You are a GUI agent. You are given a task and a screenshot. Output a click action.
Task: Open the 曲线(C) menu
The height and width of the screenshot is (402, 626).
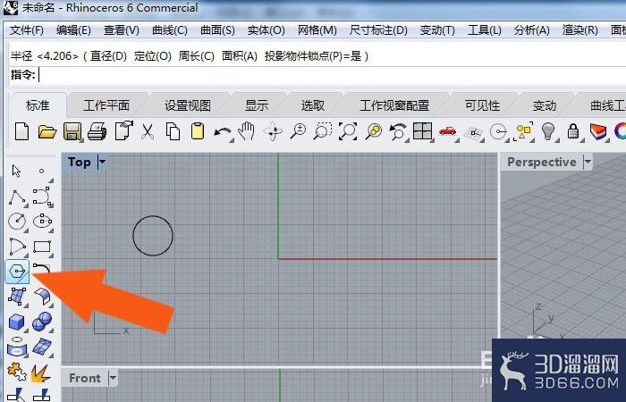170,30
